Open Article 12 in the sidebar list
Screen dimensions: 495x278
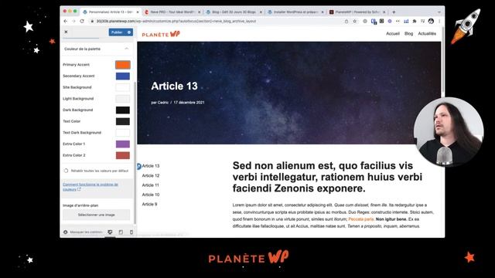[x=151, y=175]
